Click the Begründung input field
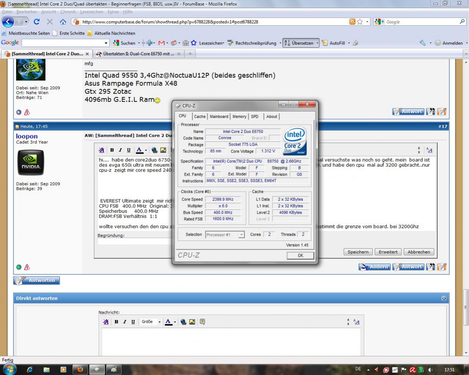The width and height of the screenshot is (469, 375). (134, 241)
